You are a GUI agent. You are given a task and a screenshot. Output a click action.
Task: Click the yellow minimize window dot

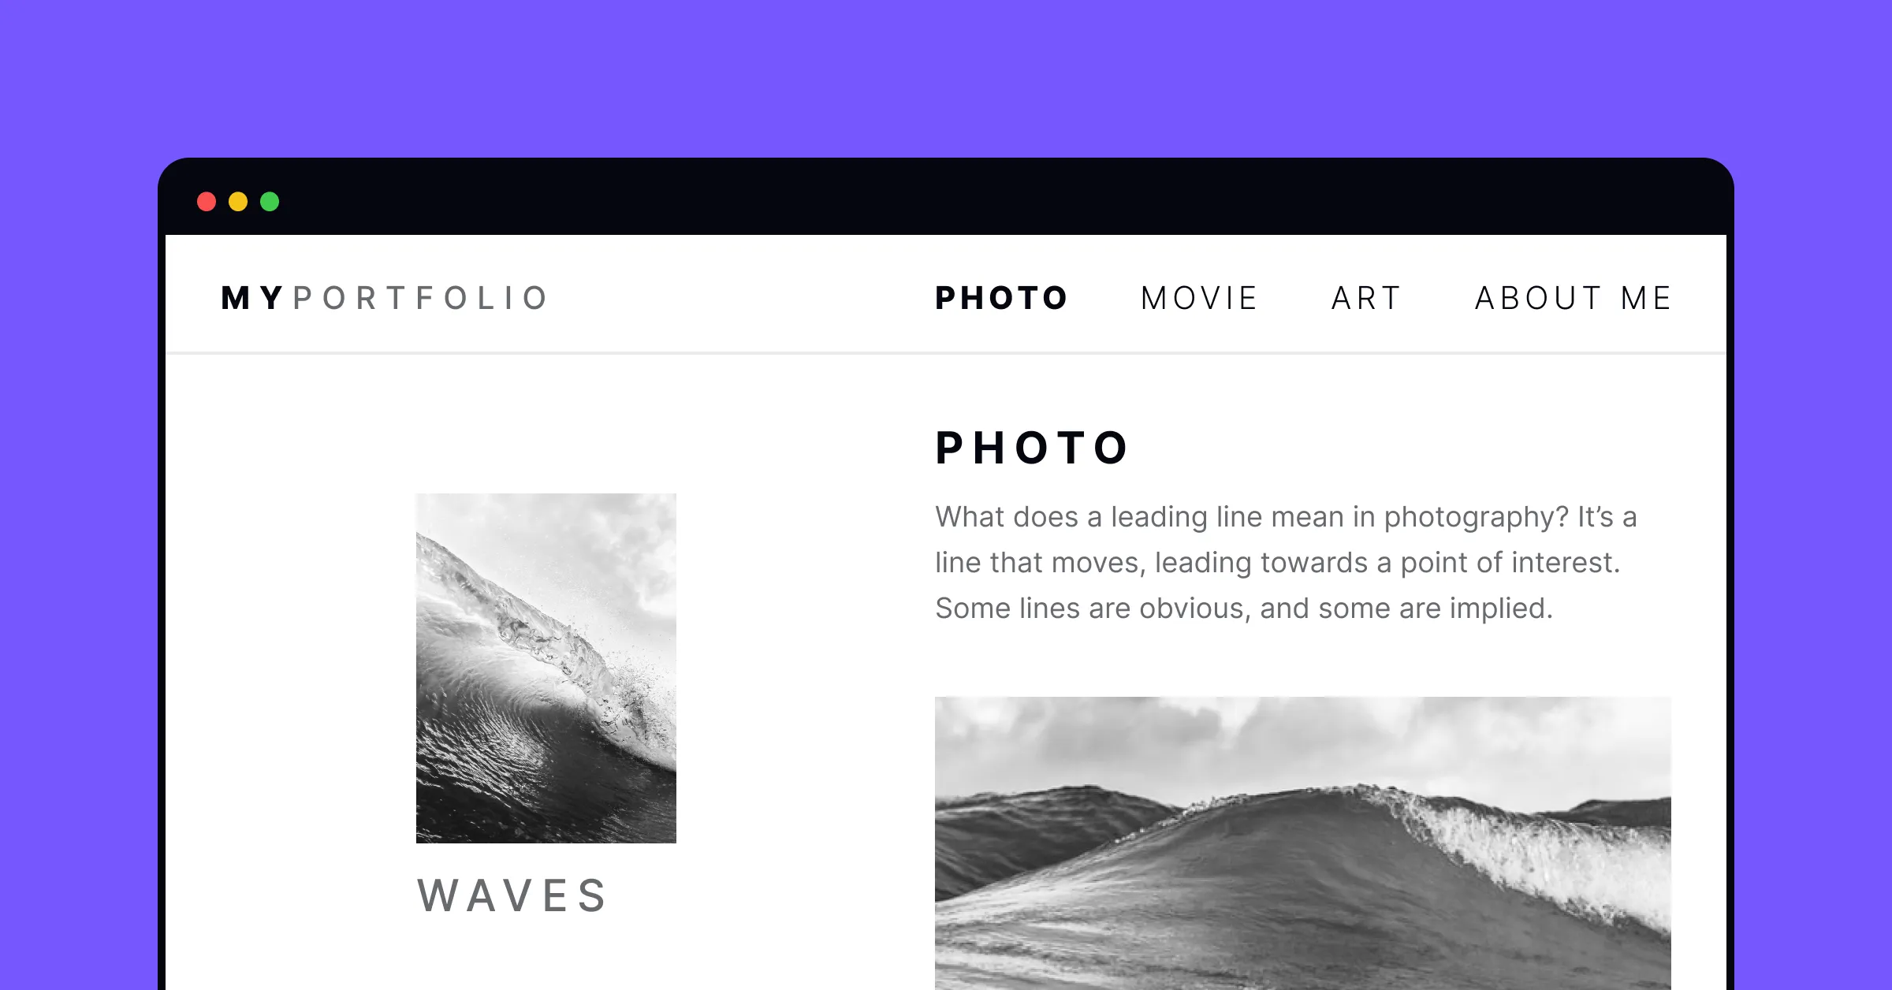click(238, 202)
